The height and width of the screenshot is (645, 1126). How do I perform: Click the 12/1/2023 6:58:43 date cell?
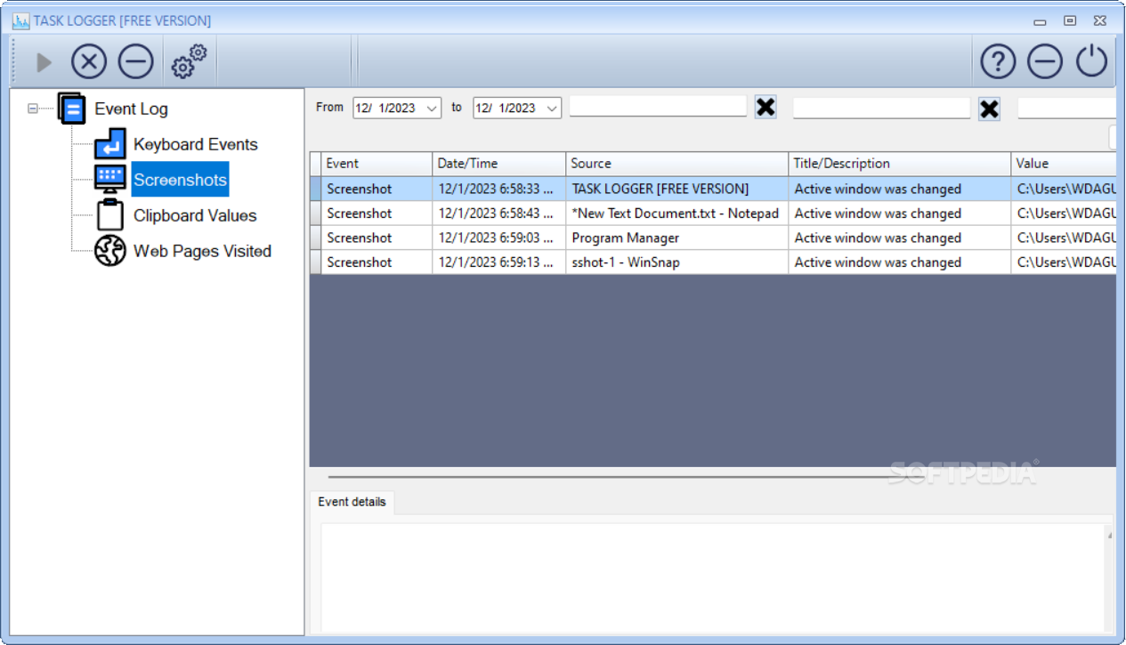click(x=498, y=214)
